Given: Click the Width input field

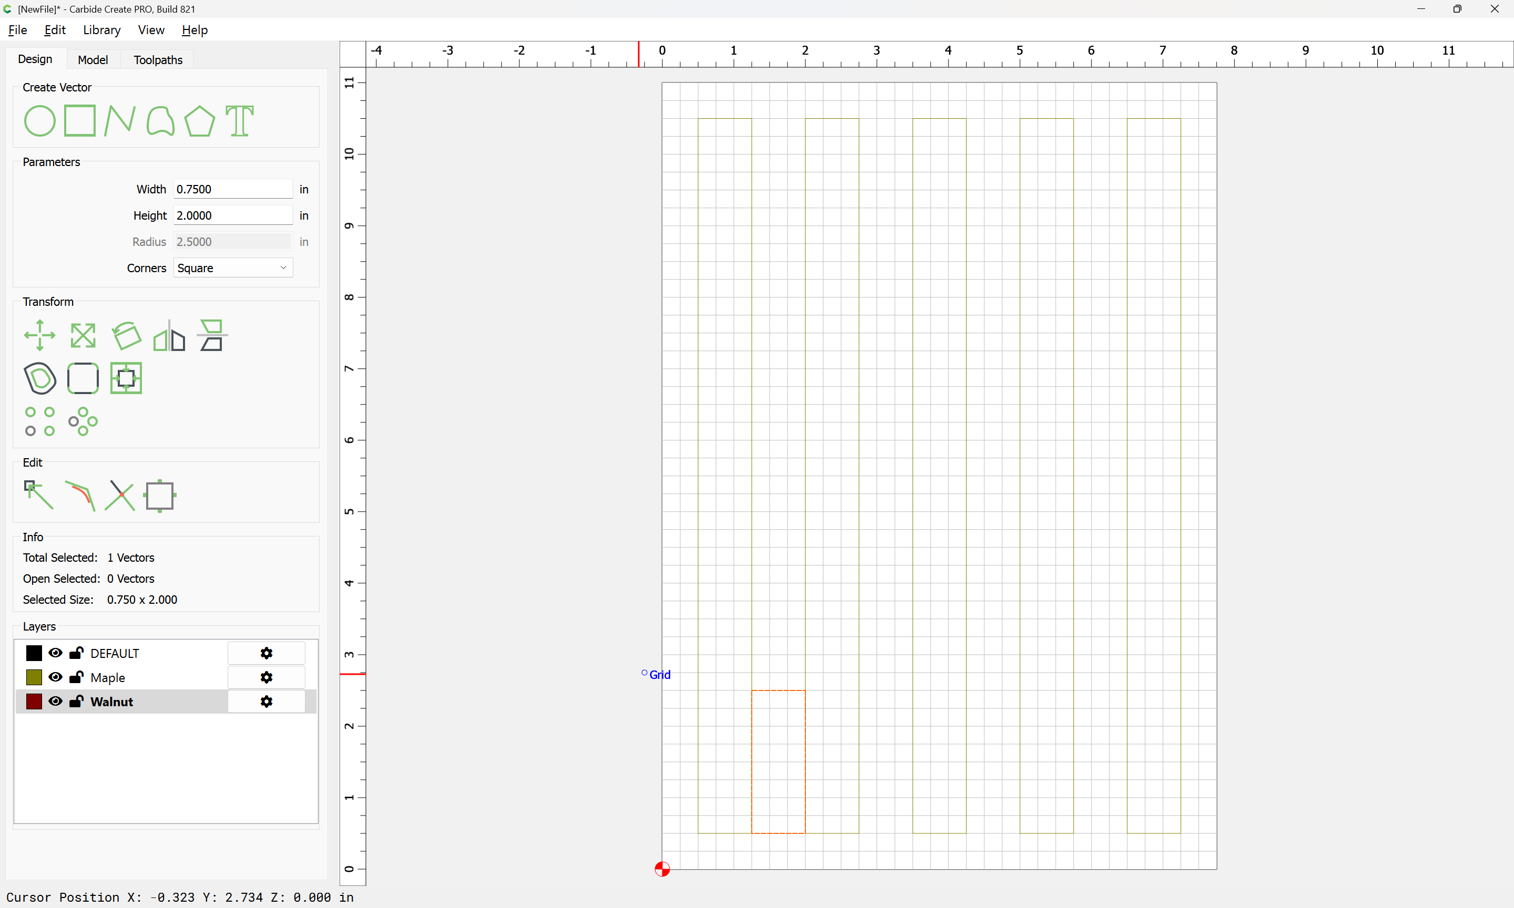Looking at the screenshot, I should click(232, 189).
